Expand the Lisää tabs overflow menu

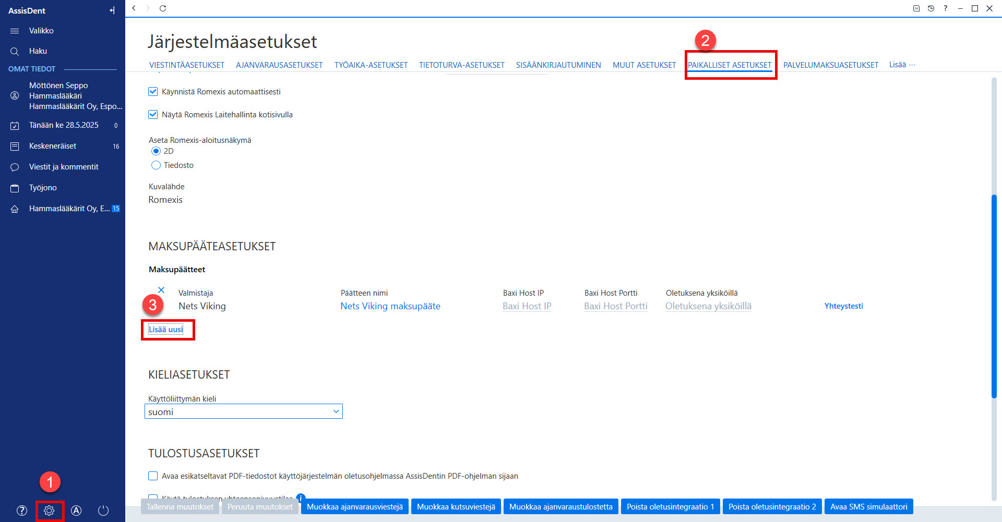tap(902, 65)
